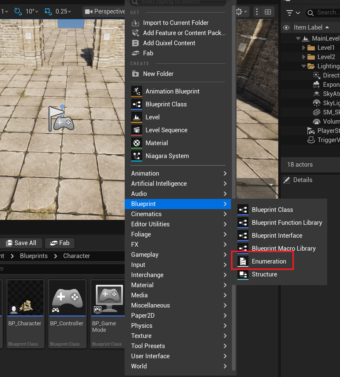Image resolution: width=340 pixels, height=377 pixels.
Task: Click the Fab button in Content Browser
Action: 60,243
